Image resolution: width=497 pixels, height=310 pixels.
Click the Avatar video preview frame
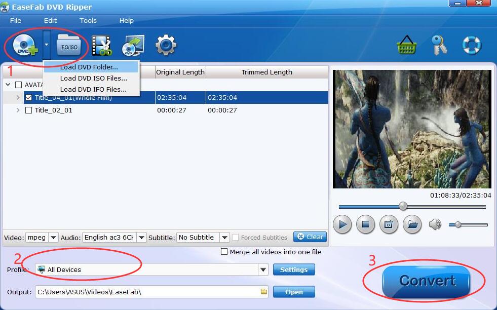(412, 129)
